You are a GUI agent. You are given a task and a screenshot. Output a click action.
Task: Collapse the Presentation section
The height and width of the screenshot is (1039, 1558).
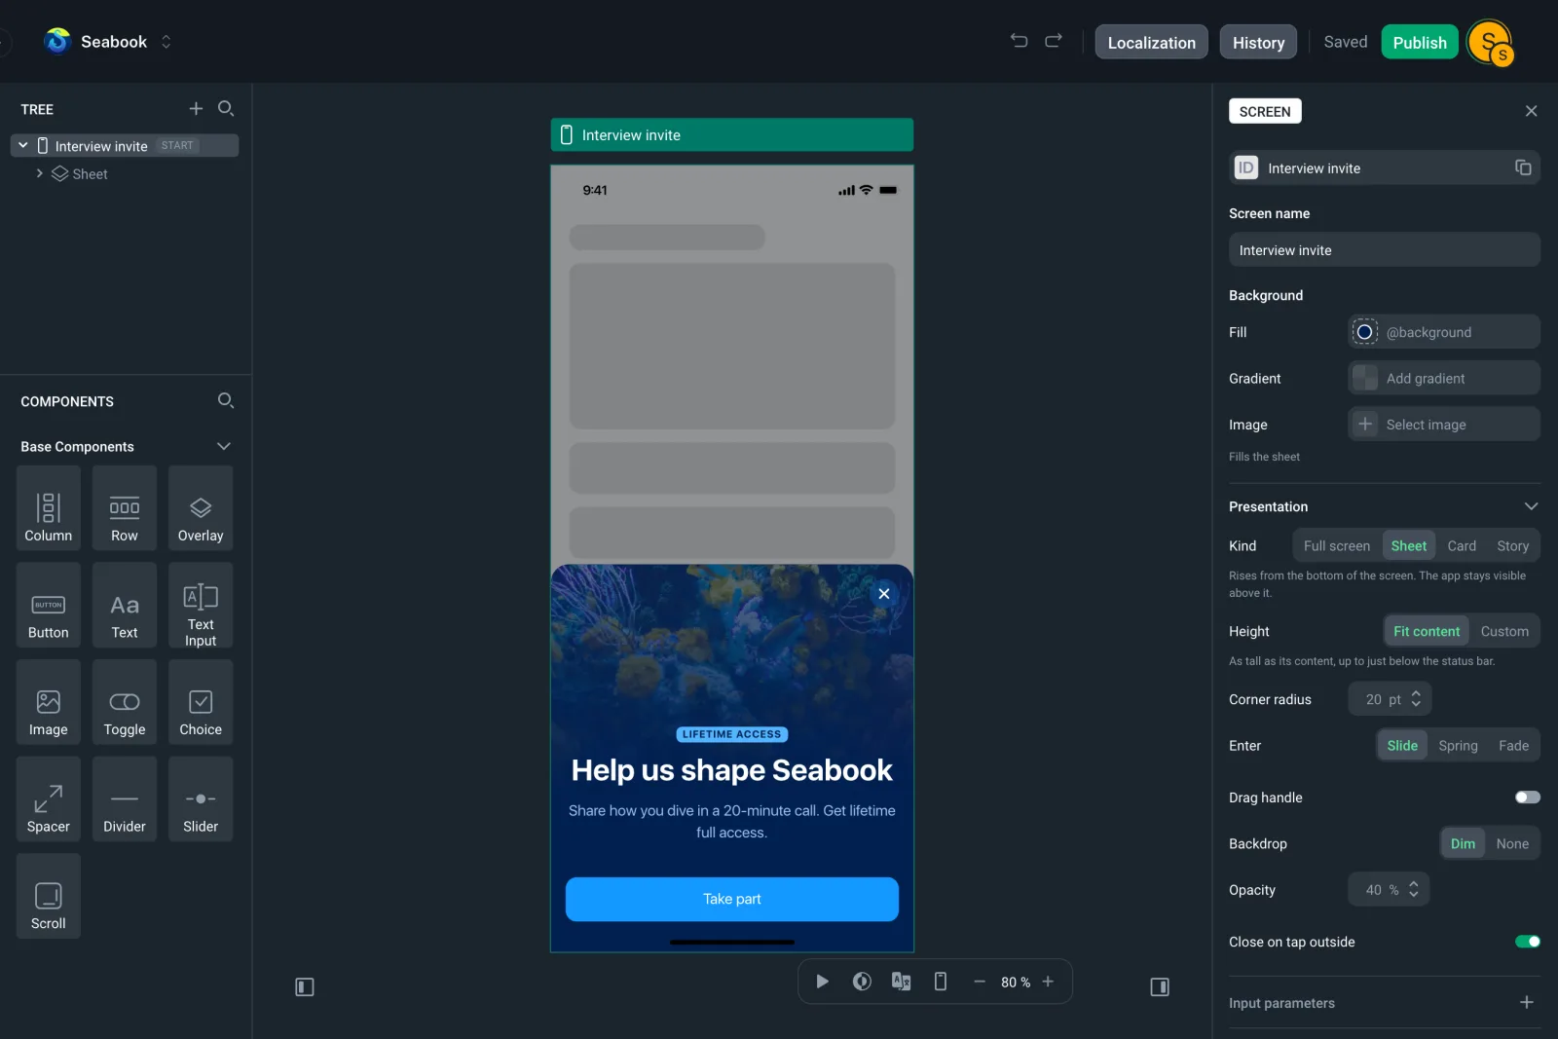click(x=1531, y=506)
